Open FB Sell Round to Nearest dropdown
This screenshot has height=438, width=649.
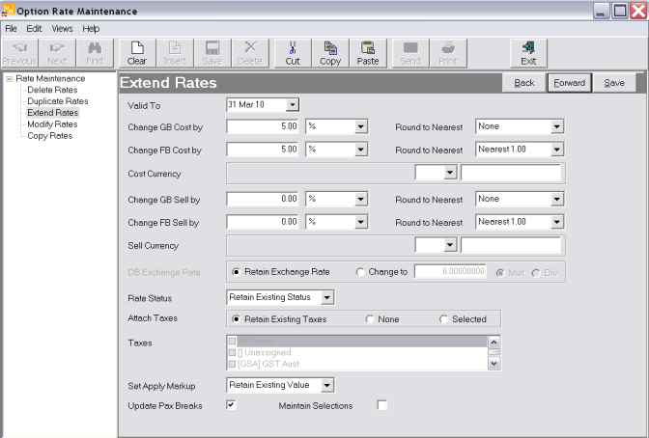556,222
